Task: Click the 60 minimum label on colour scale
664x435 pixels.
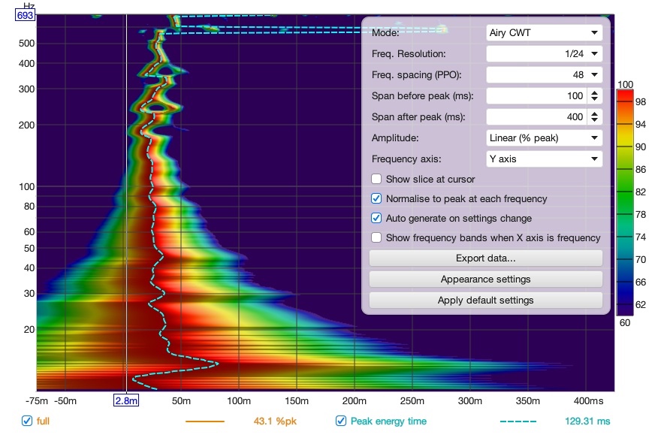Action: pos(625,323)
